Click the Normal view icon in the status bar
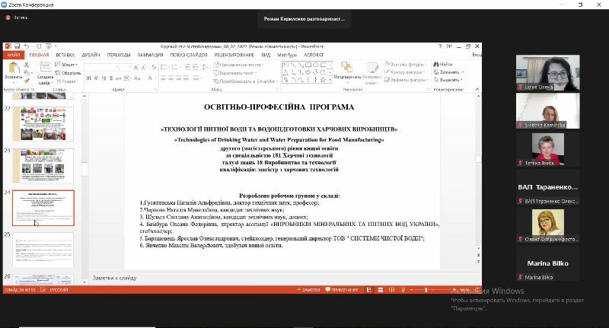 (369, 290)
